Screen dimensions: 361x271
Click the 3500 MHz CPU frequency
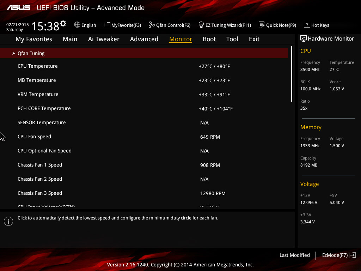coord(310,70)
